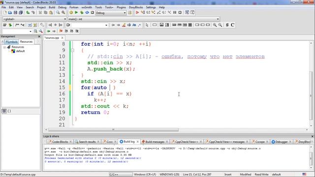
Task: Select the default item in Resources tree
Action: pos(20,51)
